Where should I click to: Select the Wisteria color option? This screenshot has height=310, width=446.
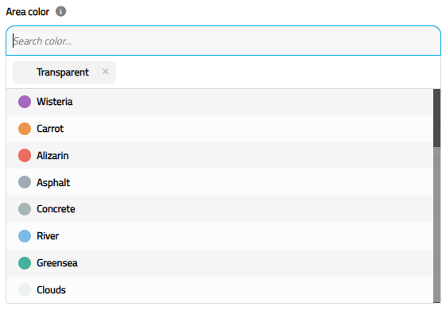(219, 102)
